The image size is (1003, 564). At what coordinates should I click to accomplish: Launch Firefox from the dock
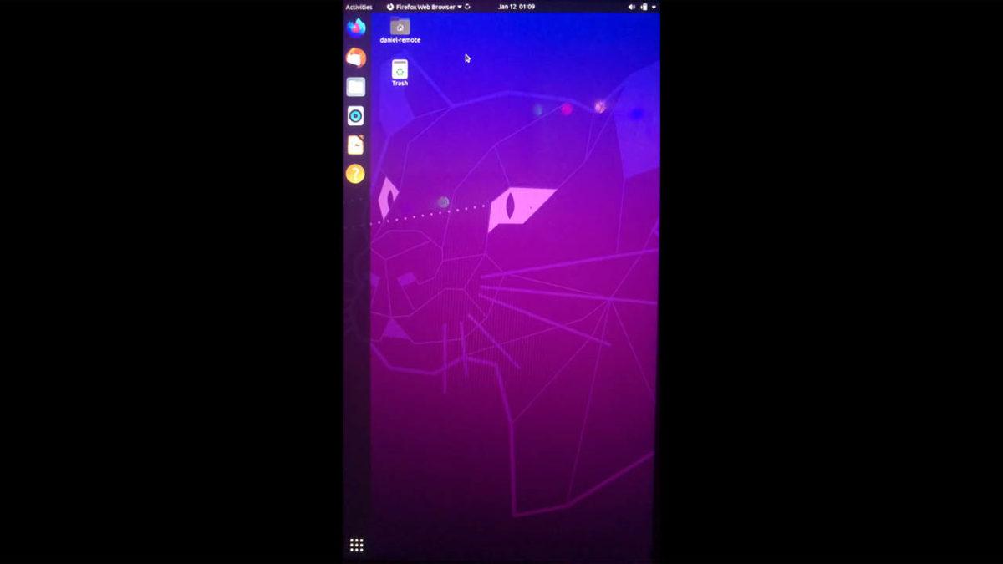pos(355,28)
